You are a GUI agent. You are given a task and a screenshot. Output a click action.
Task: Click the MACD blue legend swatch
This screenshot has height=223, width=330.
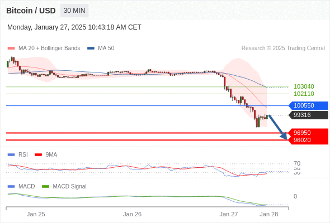pos(11,187)
